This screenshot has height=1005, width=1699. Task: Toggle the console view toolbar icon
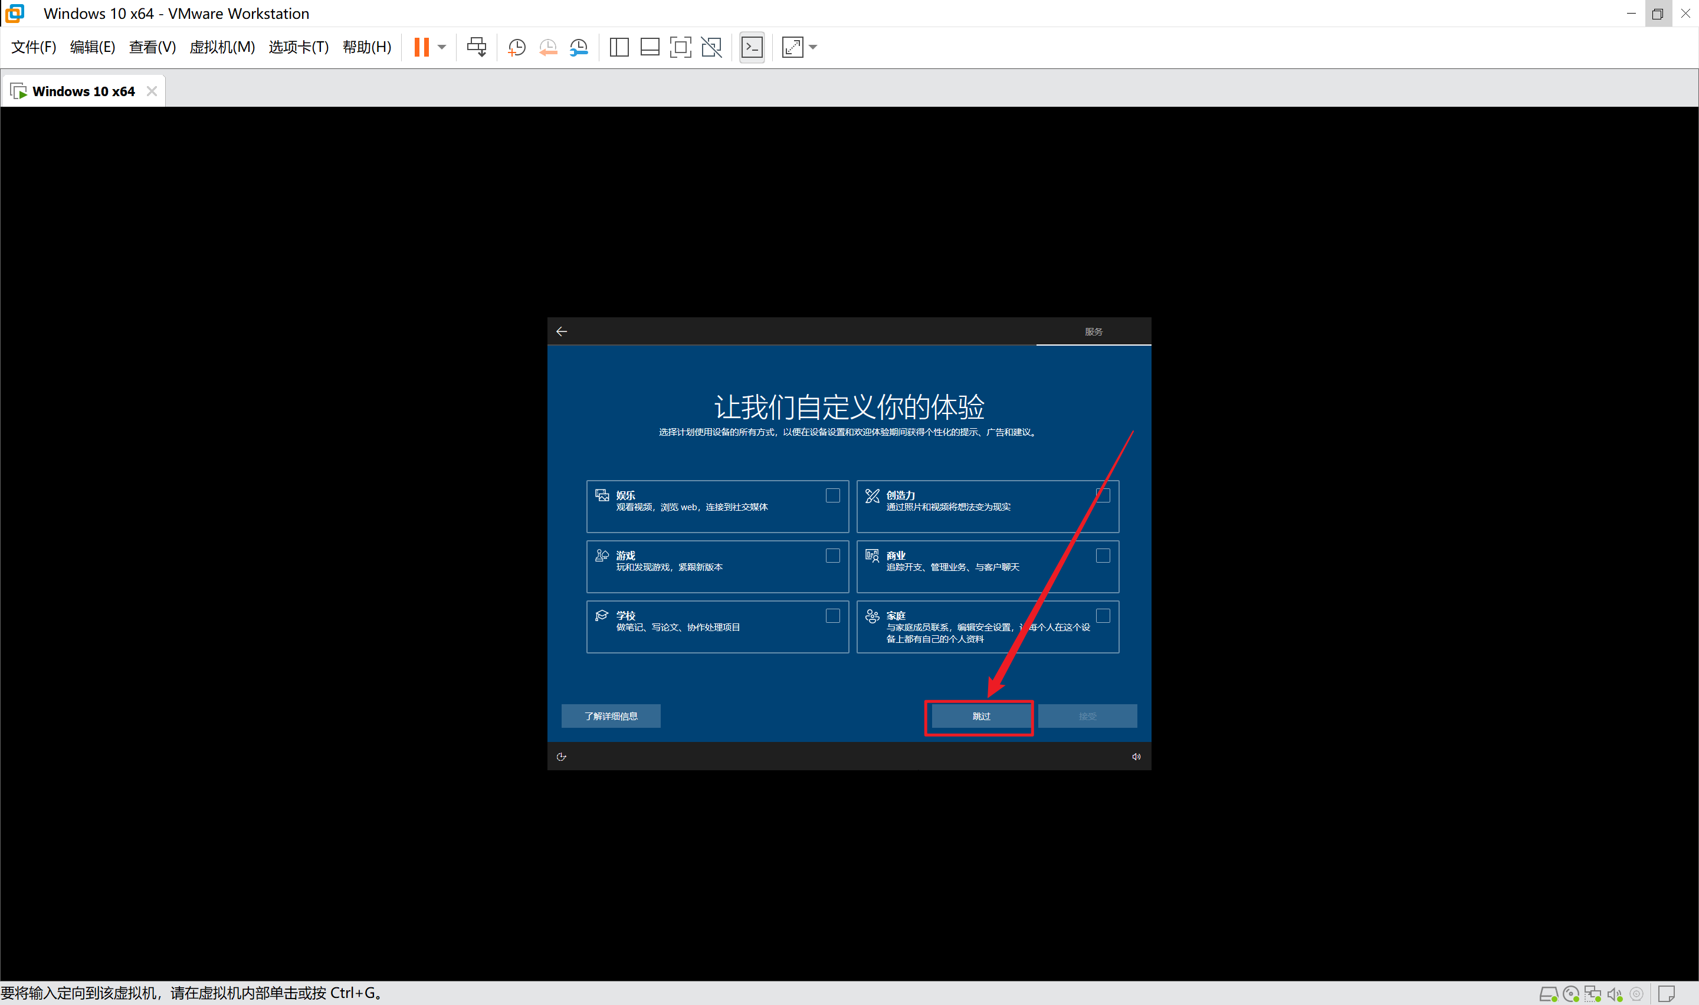click(x=752, y=47)
